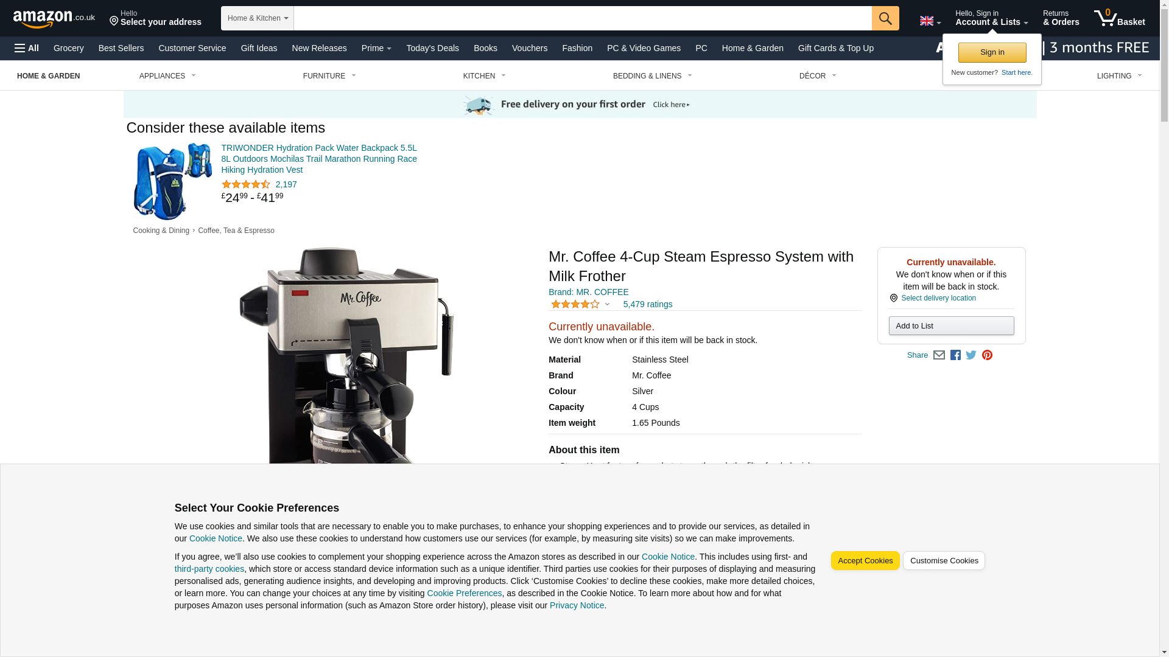Click Accept Cookies button
Screen dimensions: 1169x657
pyautogui.click(x=865, y=561)
